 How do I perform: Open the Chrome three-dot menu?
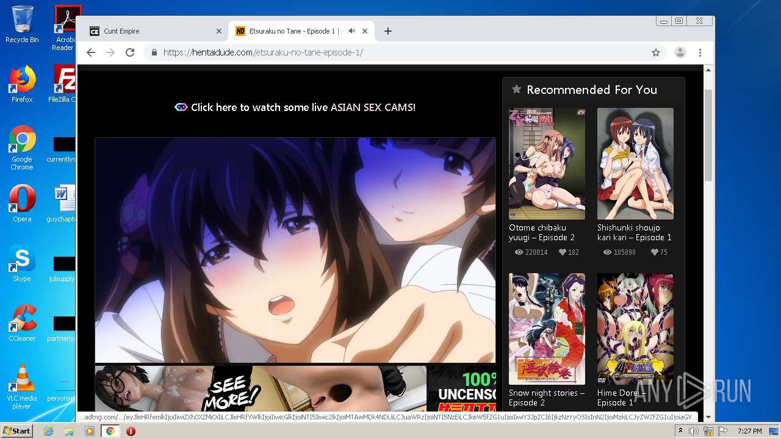[x=700, y=52]
